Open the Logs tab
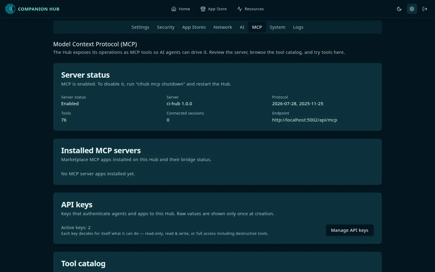This screenshot has height=272, width=435. click(298, 27)
